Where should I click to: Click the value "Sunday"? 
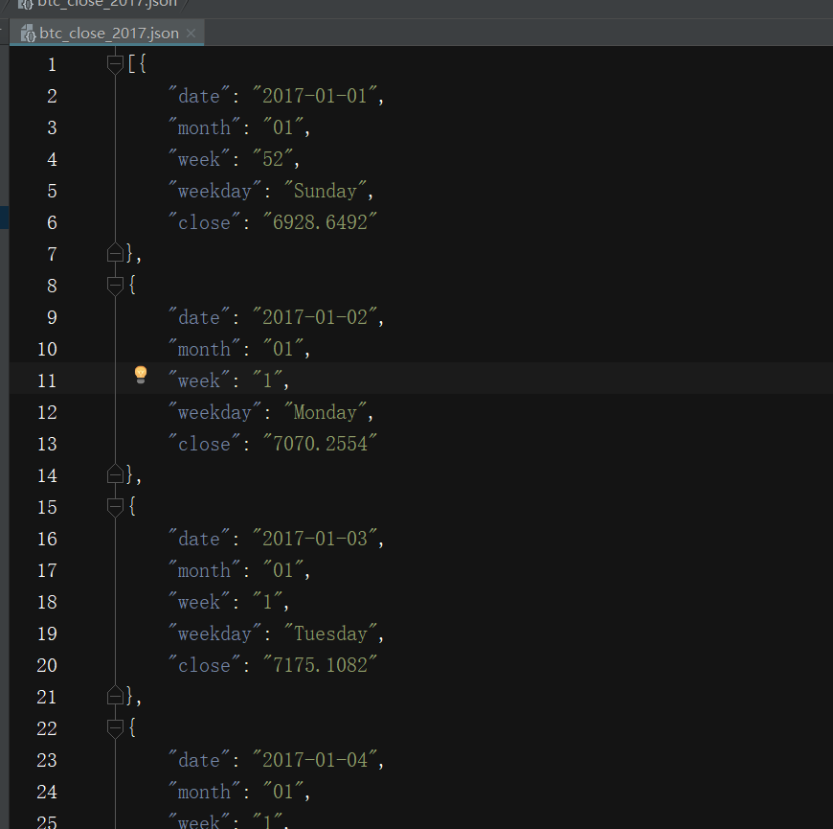coord(326,191)
